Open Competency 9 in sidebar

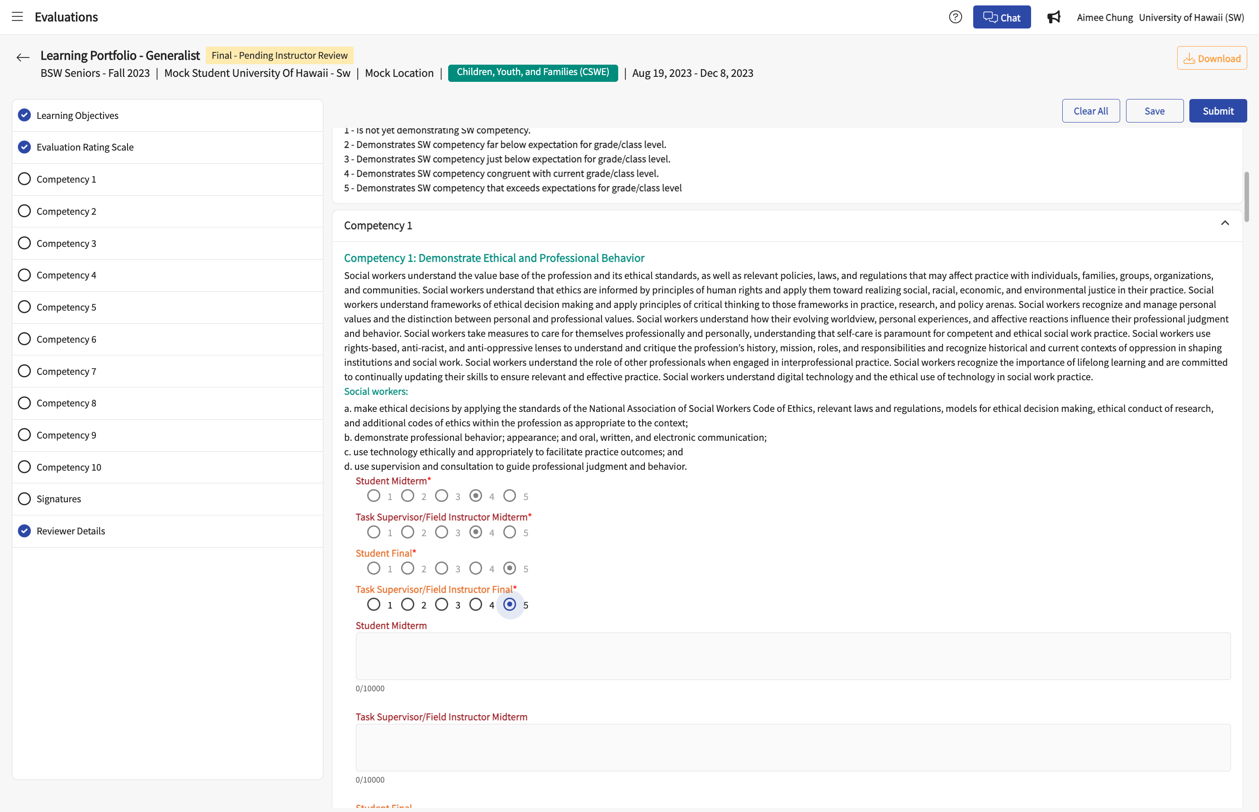(x=167, y=435)
